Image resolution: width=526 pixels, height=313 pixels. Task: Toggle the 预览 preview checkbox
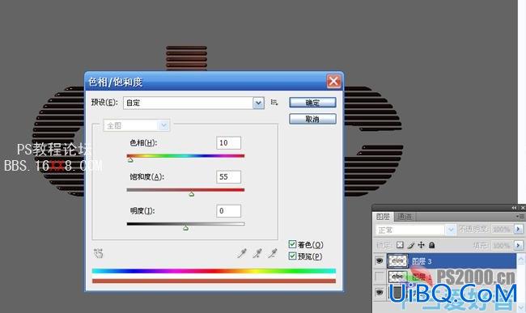pos(292,256)
